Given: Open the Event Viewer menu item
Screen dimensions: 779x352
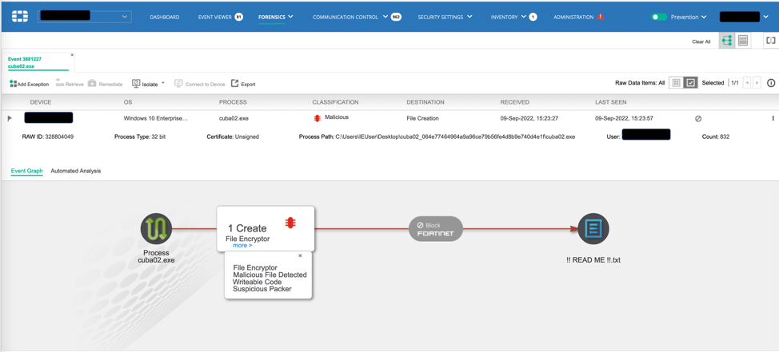Looking at the screenshot, I should pyautogui.click(x=214, y=17).
